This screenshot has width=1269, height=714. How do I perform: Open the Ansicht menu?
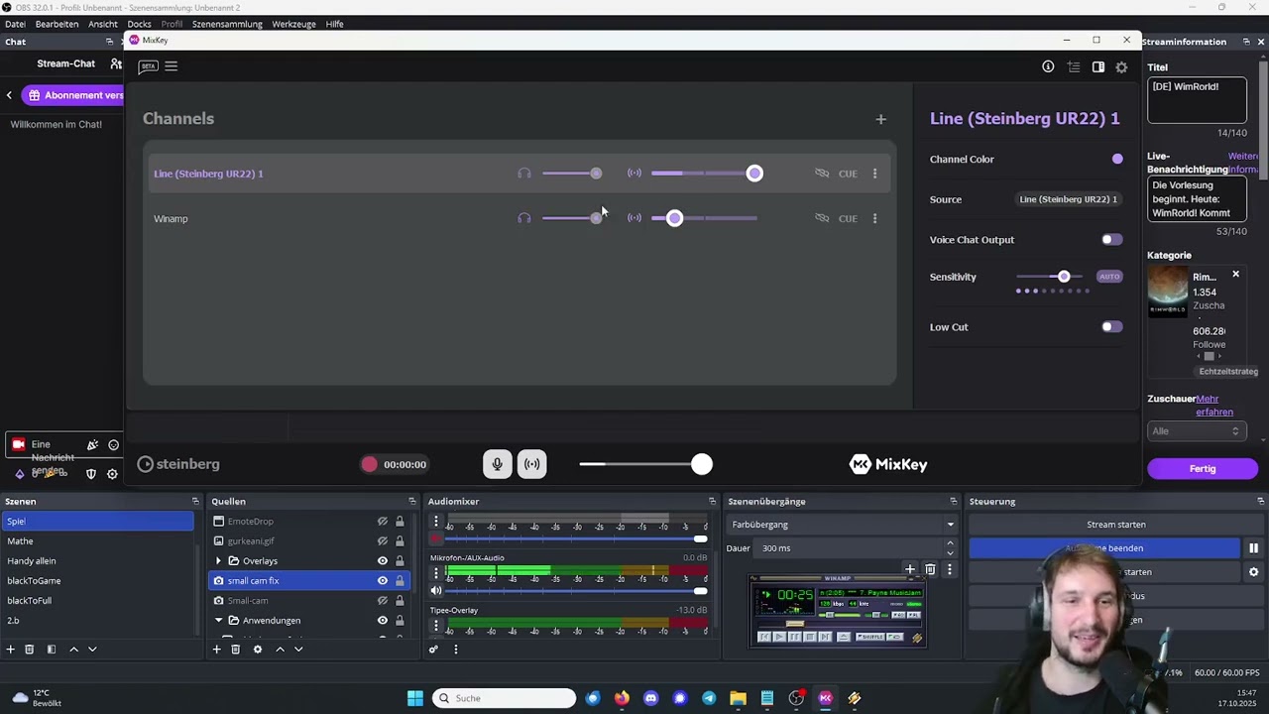(x=103, y=24)
